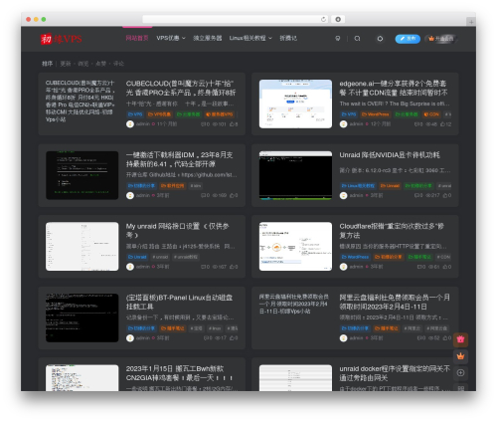Click orange VPS优惠 tag on CUBECLOUD post
This screenshot has height=421, width=497.
[x=159, y=114]
